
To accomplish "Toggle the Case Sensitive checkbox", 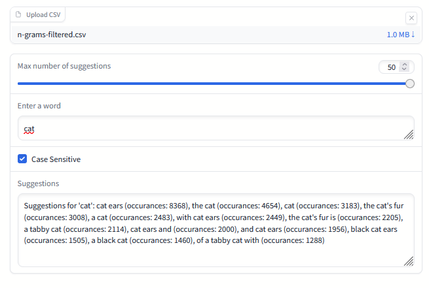I will point(22,159).
